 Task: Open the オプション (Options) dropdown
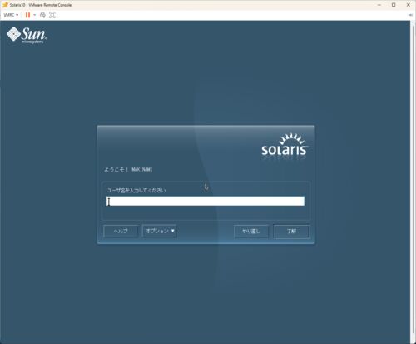click(x=160, y=231)
